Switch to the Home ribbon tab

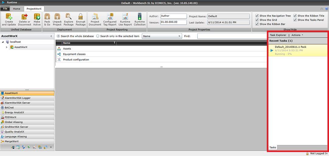pyautogui.click(x=16, y=9)
